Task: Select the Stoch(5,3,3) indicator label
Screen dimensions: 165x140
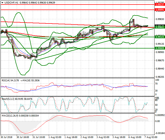Action: coord(8,99)
